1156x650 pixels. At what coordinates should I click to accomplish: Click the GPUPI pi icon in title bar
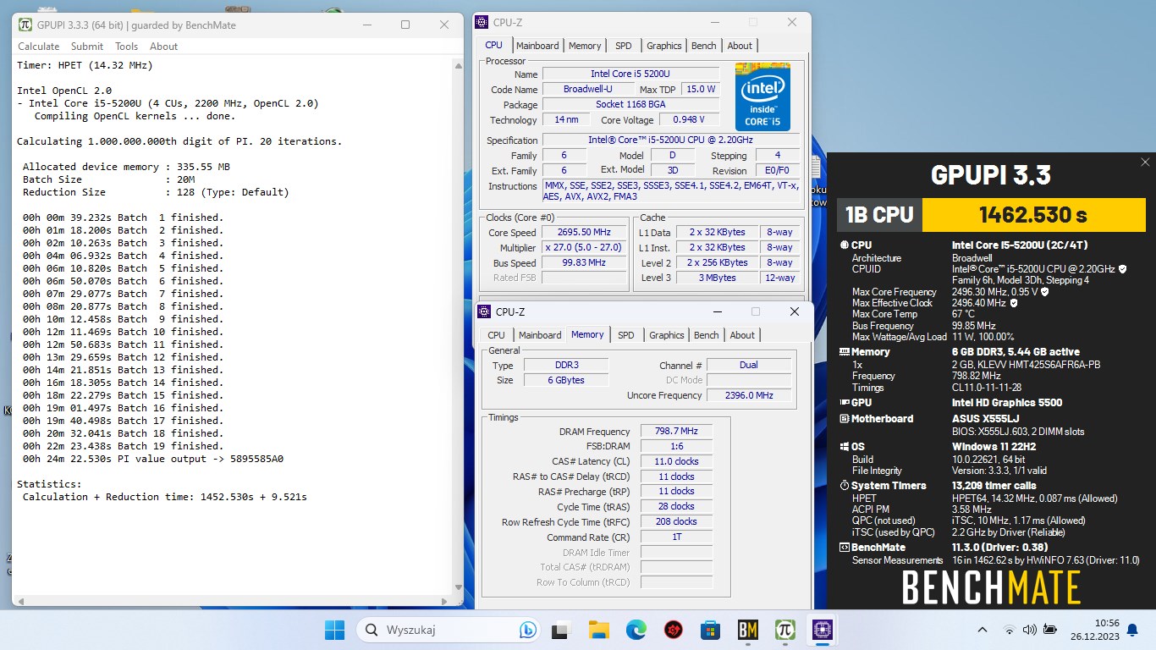(x=25, y=25)
